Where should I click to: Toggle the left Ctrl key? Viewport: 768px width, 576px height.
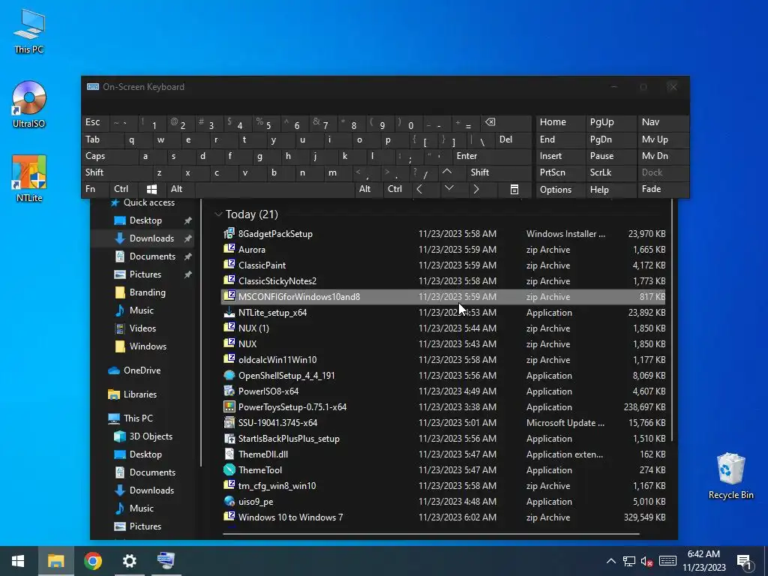click(x=124, y=189)
